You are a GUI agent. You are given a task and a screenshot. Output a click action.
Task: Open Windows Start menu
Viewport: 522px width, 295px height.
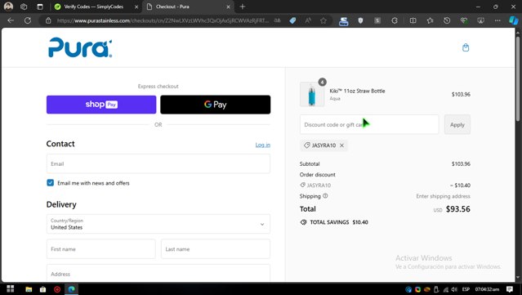click(x=11, y=288)
